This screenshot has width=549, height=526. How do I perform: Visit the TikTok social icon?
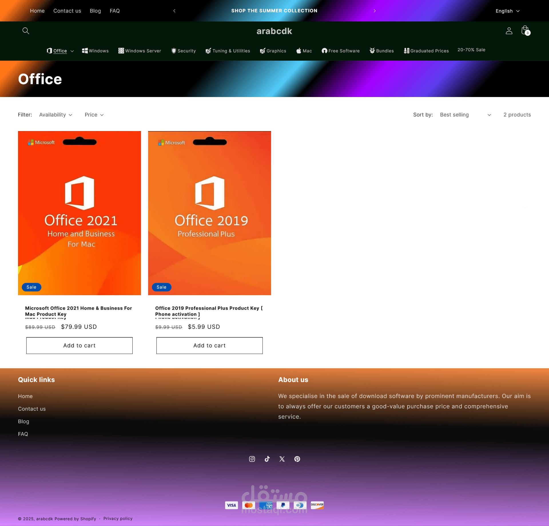(267, 459)
